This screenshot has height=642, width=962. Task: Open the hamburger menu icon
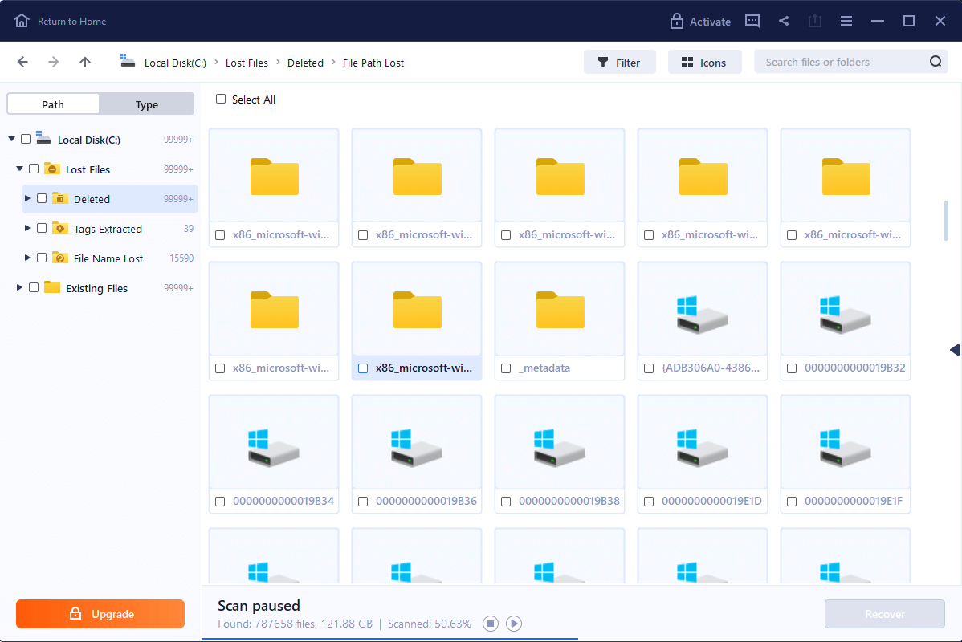[846, 21]
